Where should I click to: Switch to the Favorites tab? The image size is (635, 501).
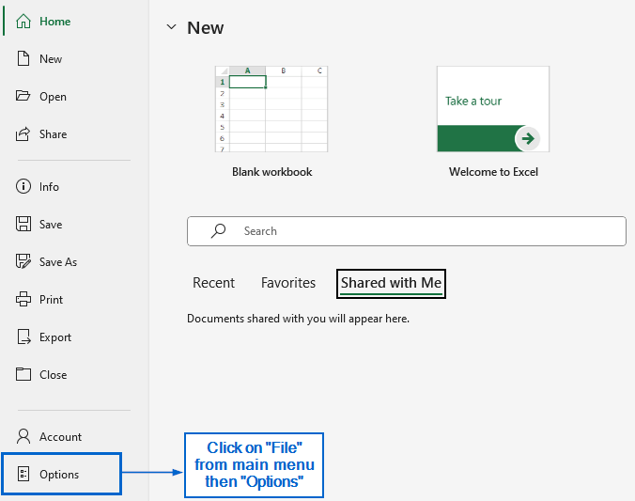288,283
